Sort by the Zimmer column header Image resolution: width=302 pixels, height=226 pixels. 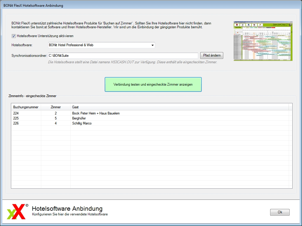click(56, 107)
